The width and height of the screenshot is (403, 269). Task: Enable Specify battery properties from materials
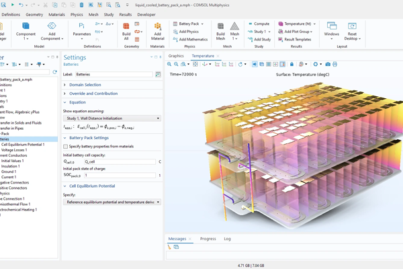pyautogui.click(x=66, y=147)
